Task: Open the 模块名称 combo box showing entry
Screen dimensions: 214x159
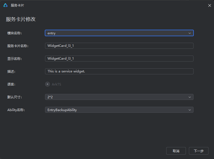Action: 119,33
